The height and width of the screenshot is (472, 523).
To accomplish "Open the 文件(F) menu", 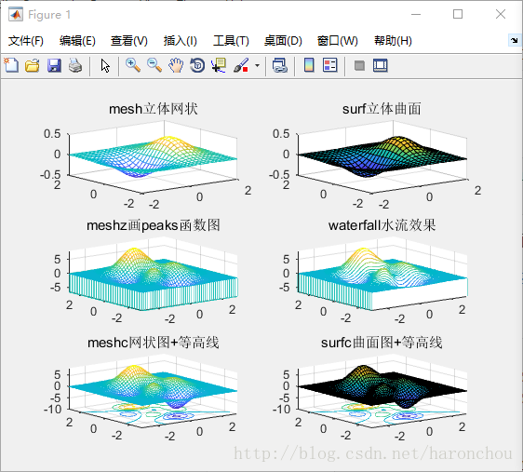I will [x=26, y=41].
